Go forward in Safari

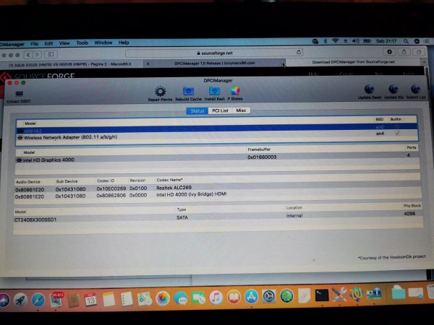pyautogui.click(x=38, y=54)
